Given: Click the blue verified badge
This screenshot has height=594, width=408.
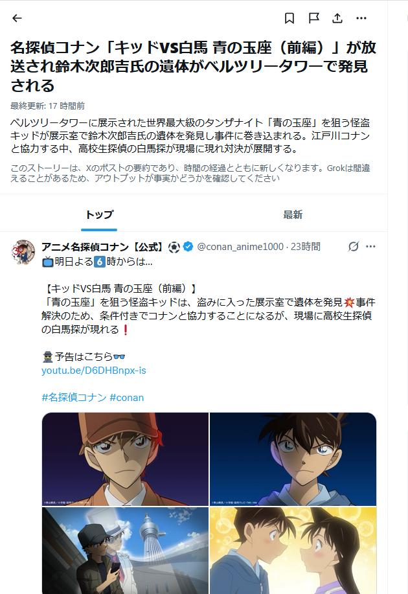Looking at the screenshot, I should coord(188,247).
